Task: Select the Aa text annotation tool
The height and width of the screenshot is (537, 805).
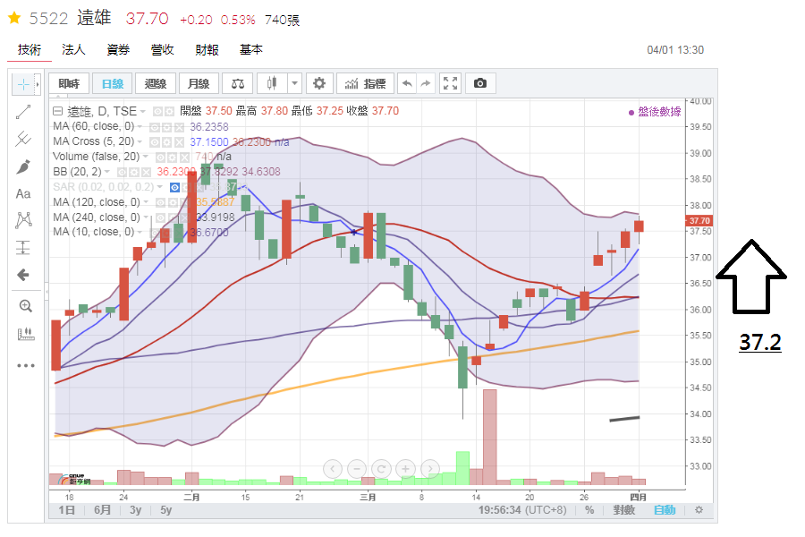Action: [23, 193]
